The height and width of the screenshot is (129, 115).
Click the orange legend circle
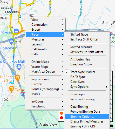pyautogui.click(x=62, y=113)
